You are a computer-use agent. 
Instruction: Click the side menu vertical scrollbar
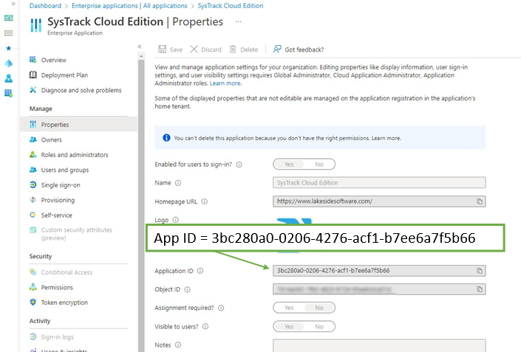tap(141, 206)
